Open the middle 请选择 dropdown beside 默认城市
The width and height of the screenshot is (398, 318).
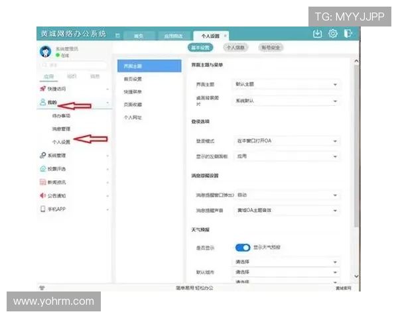tap(286, 272)
